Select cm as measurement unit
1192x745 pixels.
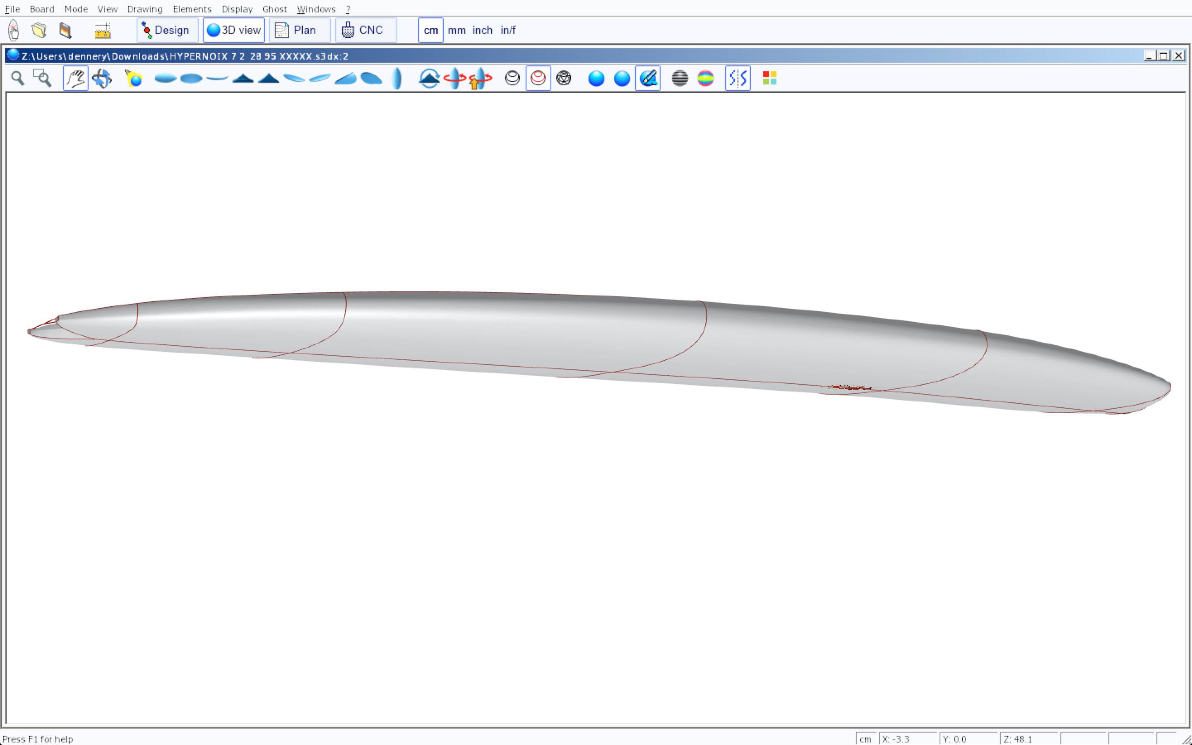[x=430, y=31]
